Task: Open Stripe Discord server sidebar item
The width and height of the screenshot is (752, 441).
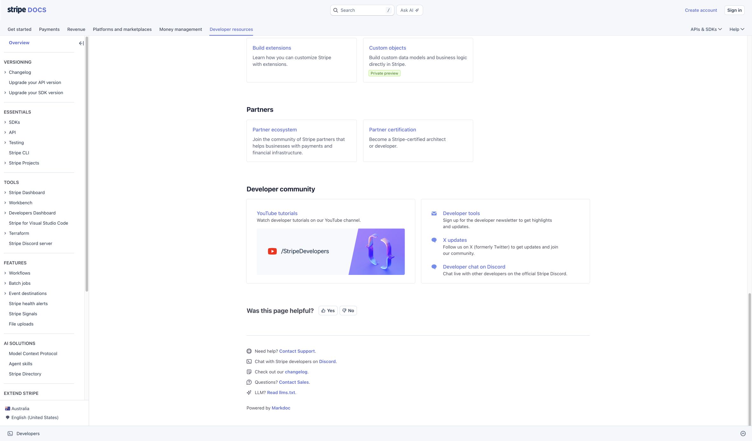Action: (x=31, y=243)
